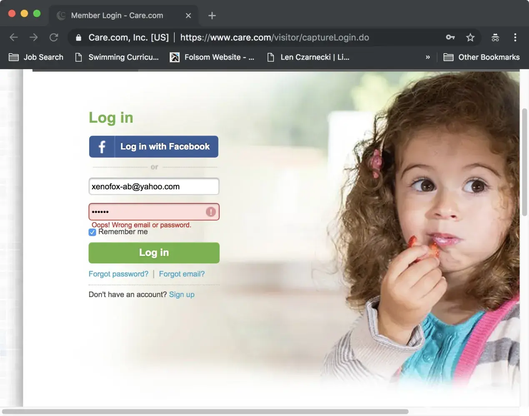Viewport: 529px width, 416px height.
Task: Expand hidden bookmarks with double chevron
Action: click(x=428, y=57)
